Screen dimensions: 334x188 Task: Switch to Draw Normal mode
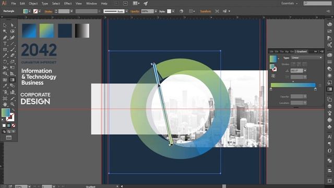coord(4,132)
